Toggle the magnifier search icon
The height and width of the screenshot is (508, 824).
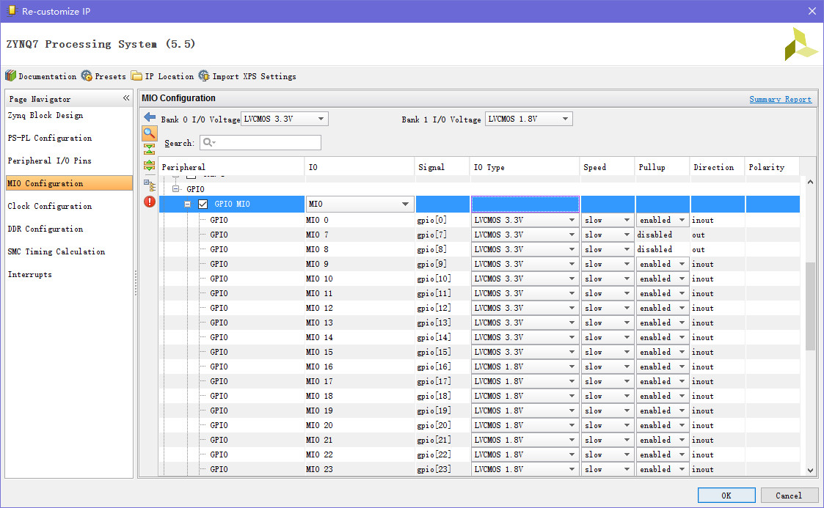[x=149, y=133]
